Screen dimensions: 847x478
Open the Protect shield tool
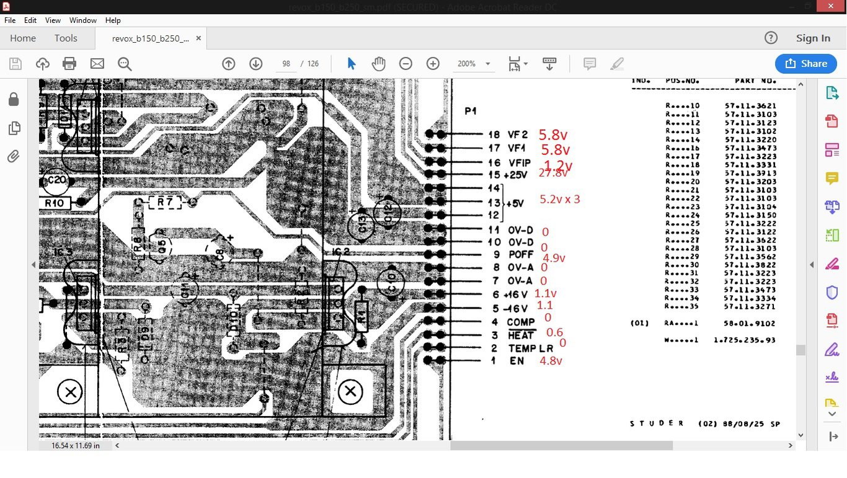pos(831,292)
